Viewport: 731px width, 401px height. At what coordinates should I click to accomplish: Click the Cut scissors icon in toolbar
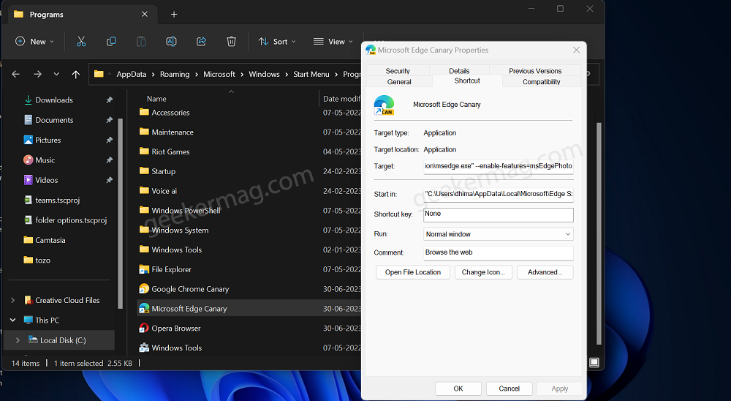coord(81,42)
